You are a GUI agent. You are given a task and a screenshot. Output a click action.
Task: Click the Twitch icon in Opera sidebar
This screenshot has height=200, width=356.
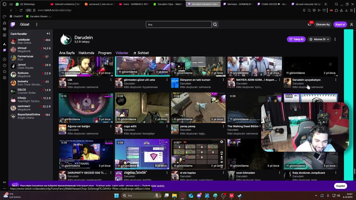pos(4,50)
